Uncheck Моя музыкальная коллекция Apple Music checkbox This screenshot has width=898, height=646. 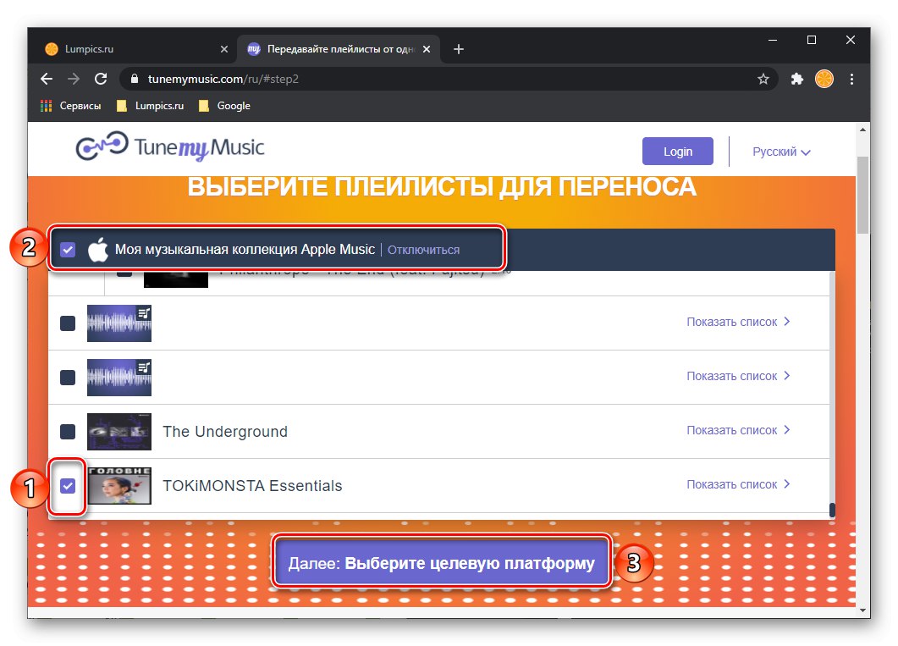[x=68, y=250]
